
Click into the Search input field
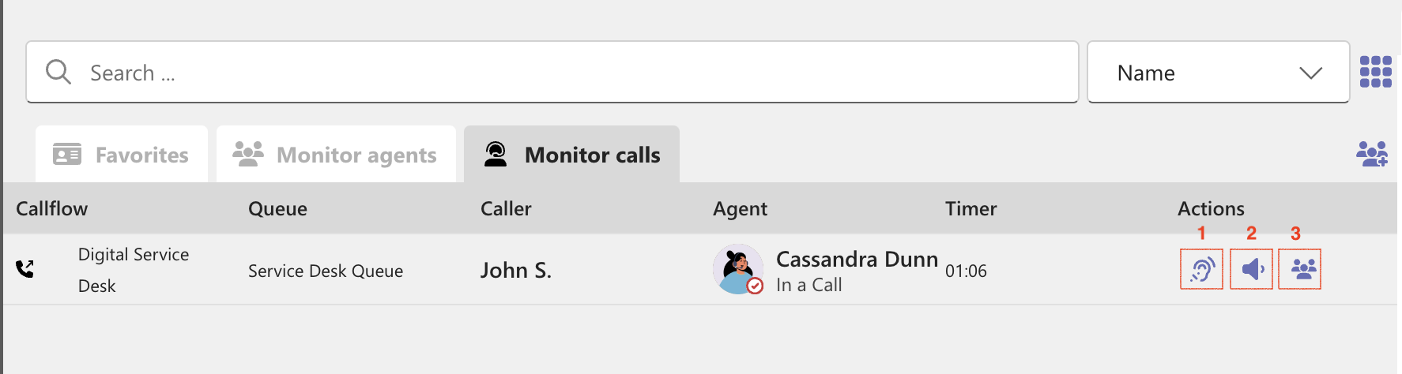coord(552,72)
